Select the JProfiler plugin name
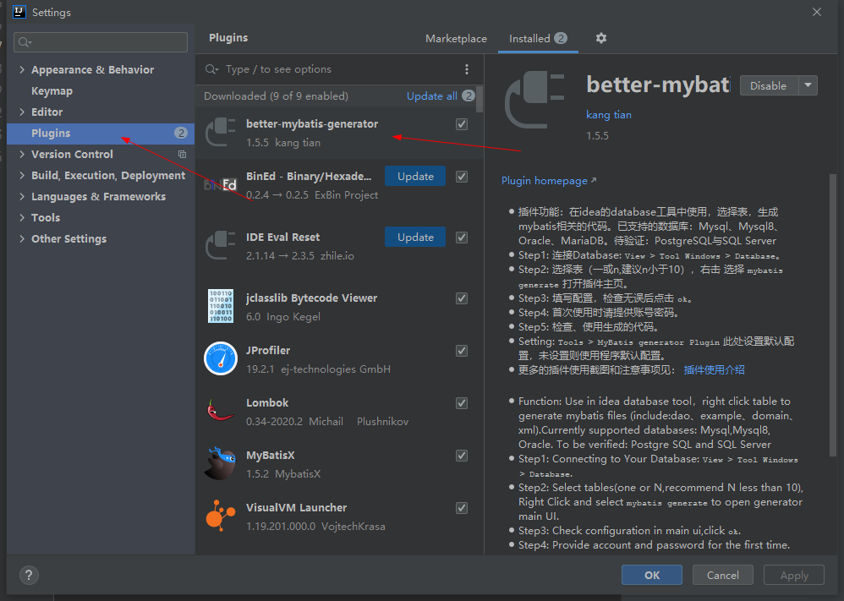The image size is (844, 601). pyautogui.click(x=268, y=350)
